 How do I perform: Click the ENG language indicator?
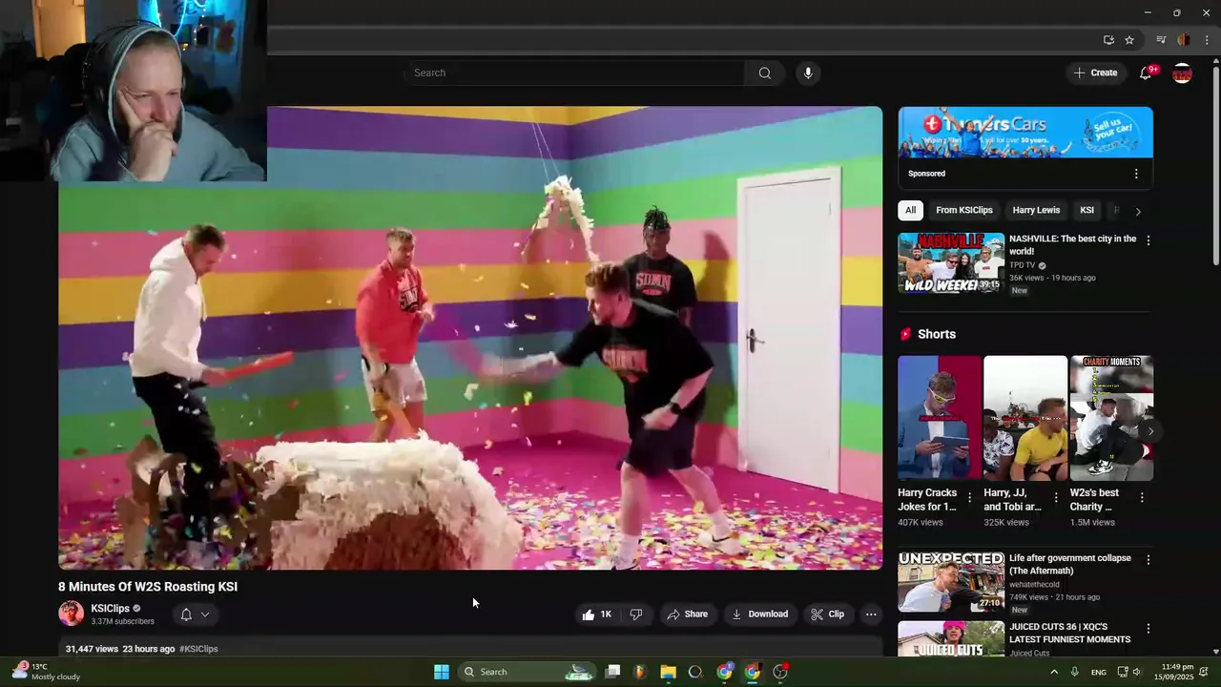coord(1099,672)
